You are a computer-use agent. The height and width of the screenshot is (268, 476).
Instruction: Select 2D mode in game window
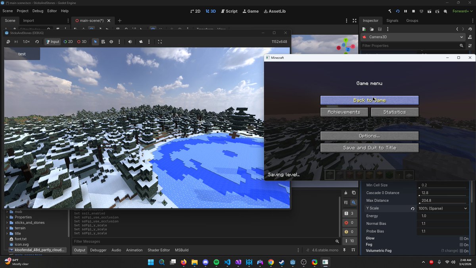pyautogui.click(x=68, y=42)
